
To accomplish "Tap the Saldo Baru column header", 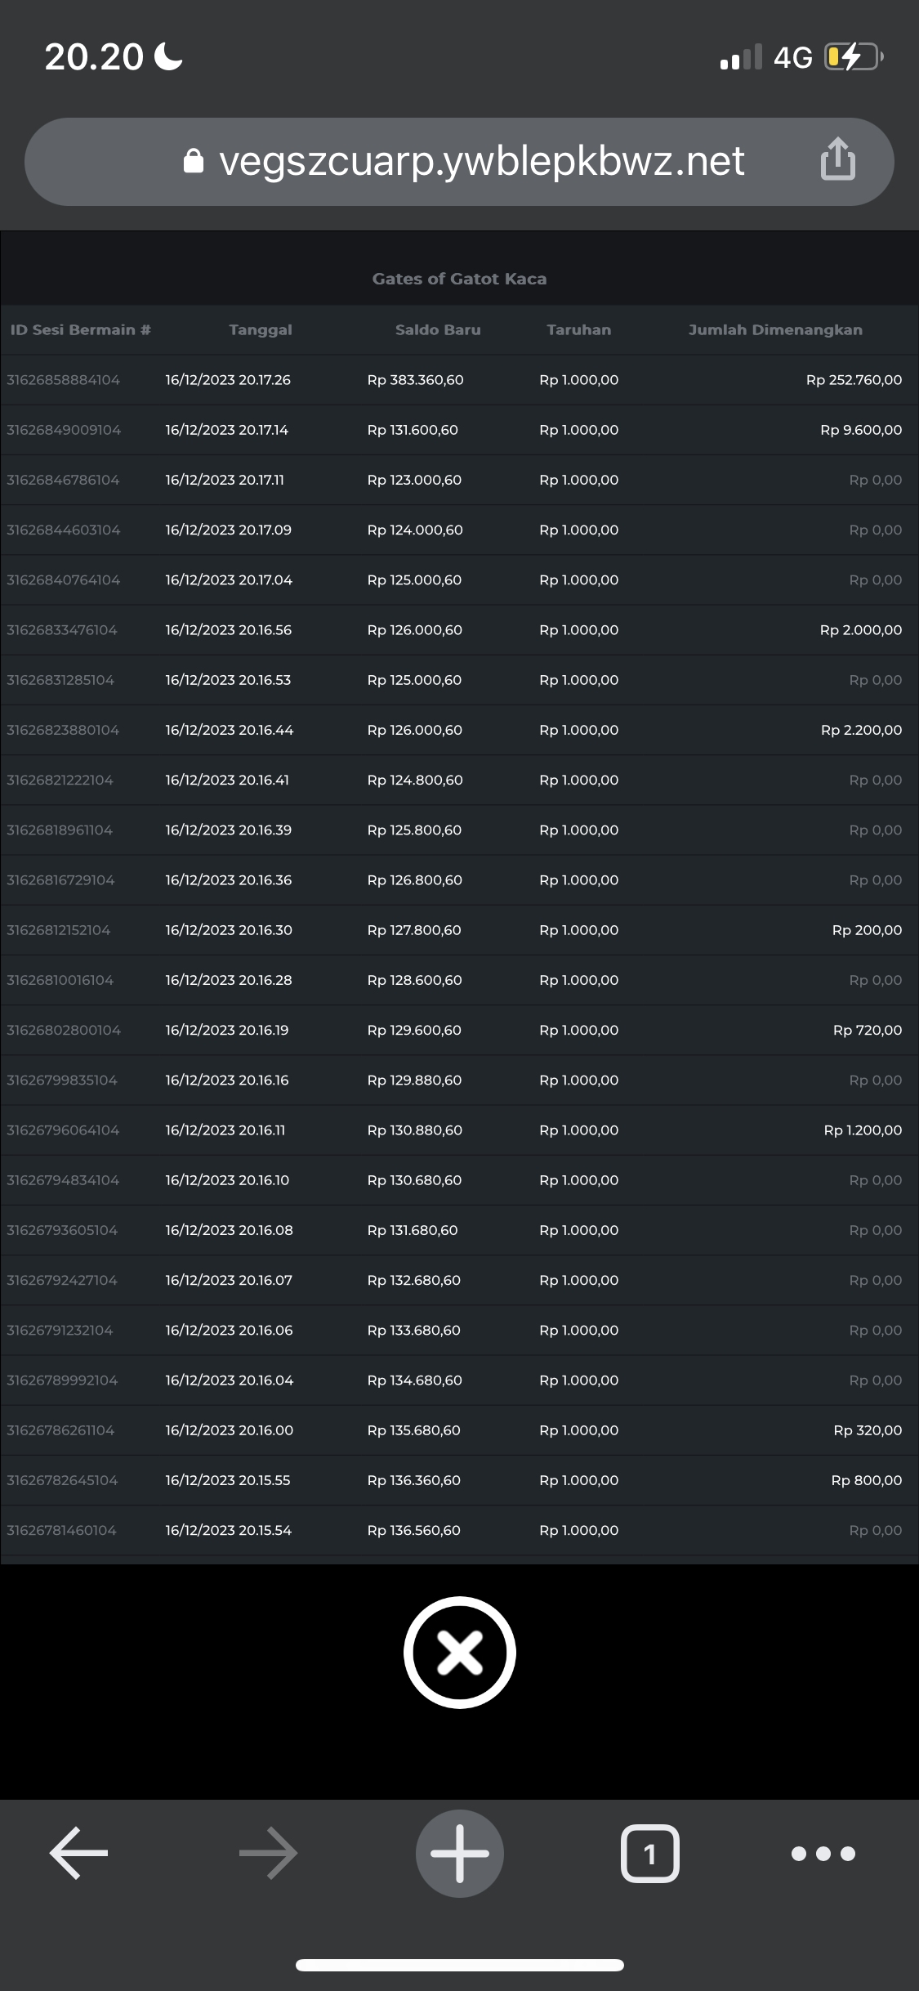I will 438,330.
